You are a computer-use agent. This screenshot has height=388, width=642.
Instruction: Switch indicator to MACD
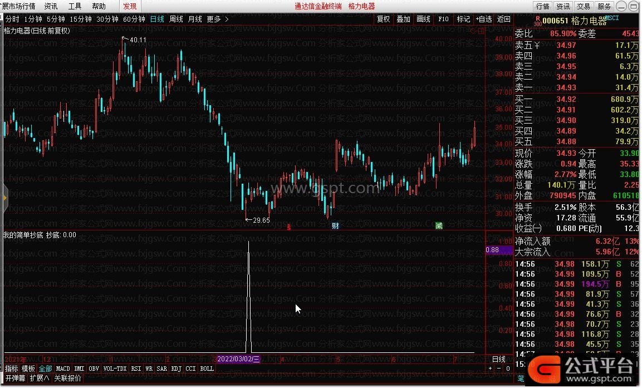click(63, 369)
